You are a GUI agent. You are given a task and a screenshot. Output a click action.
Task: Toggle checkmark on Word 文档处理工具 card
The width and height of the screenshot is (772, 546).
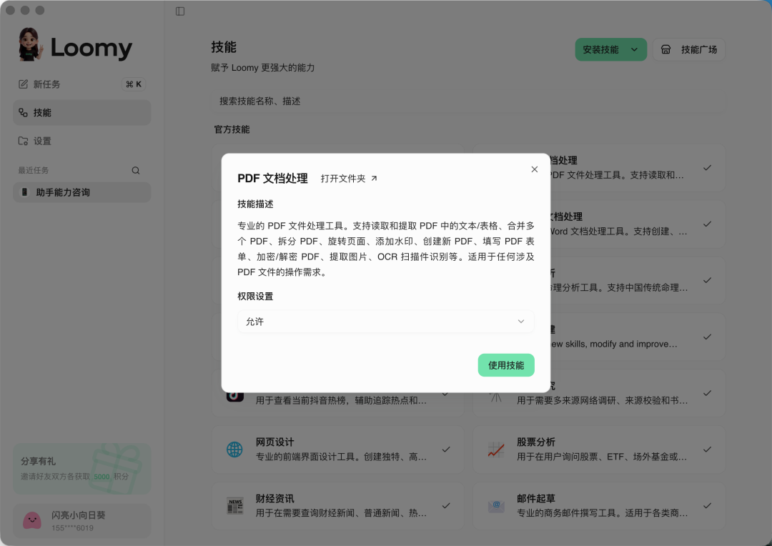(707, 224)
